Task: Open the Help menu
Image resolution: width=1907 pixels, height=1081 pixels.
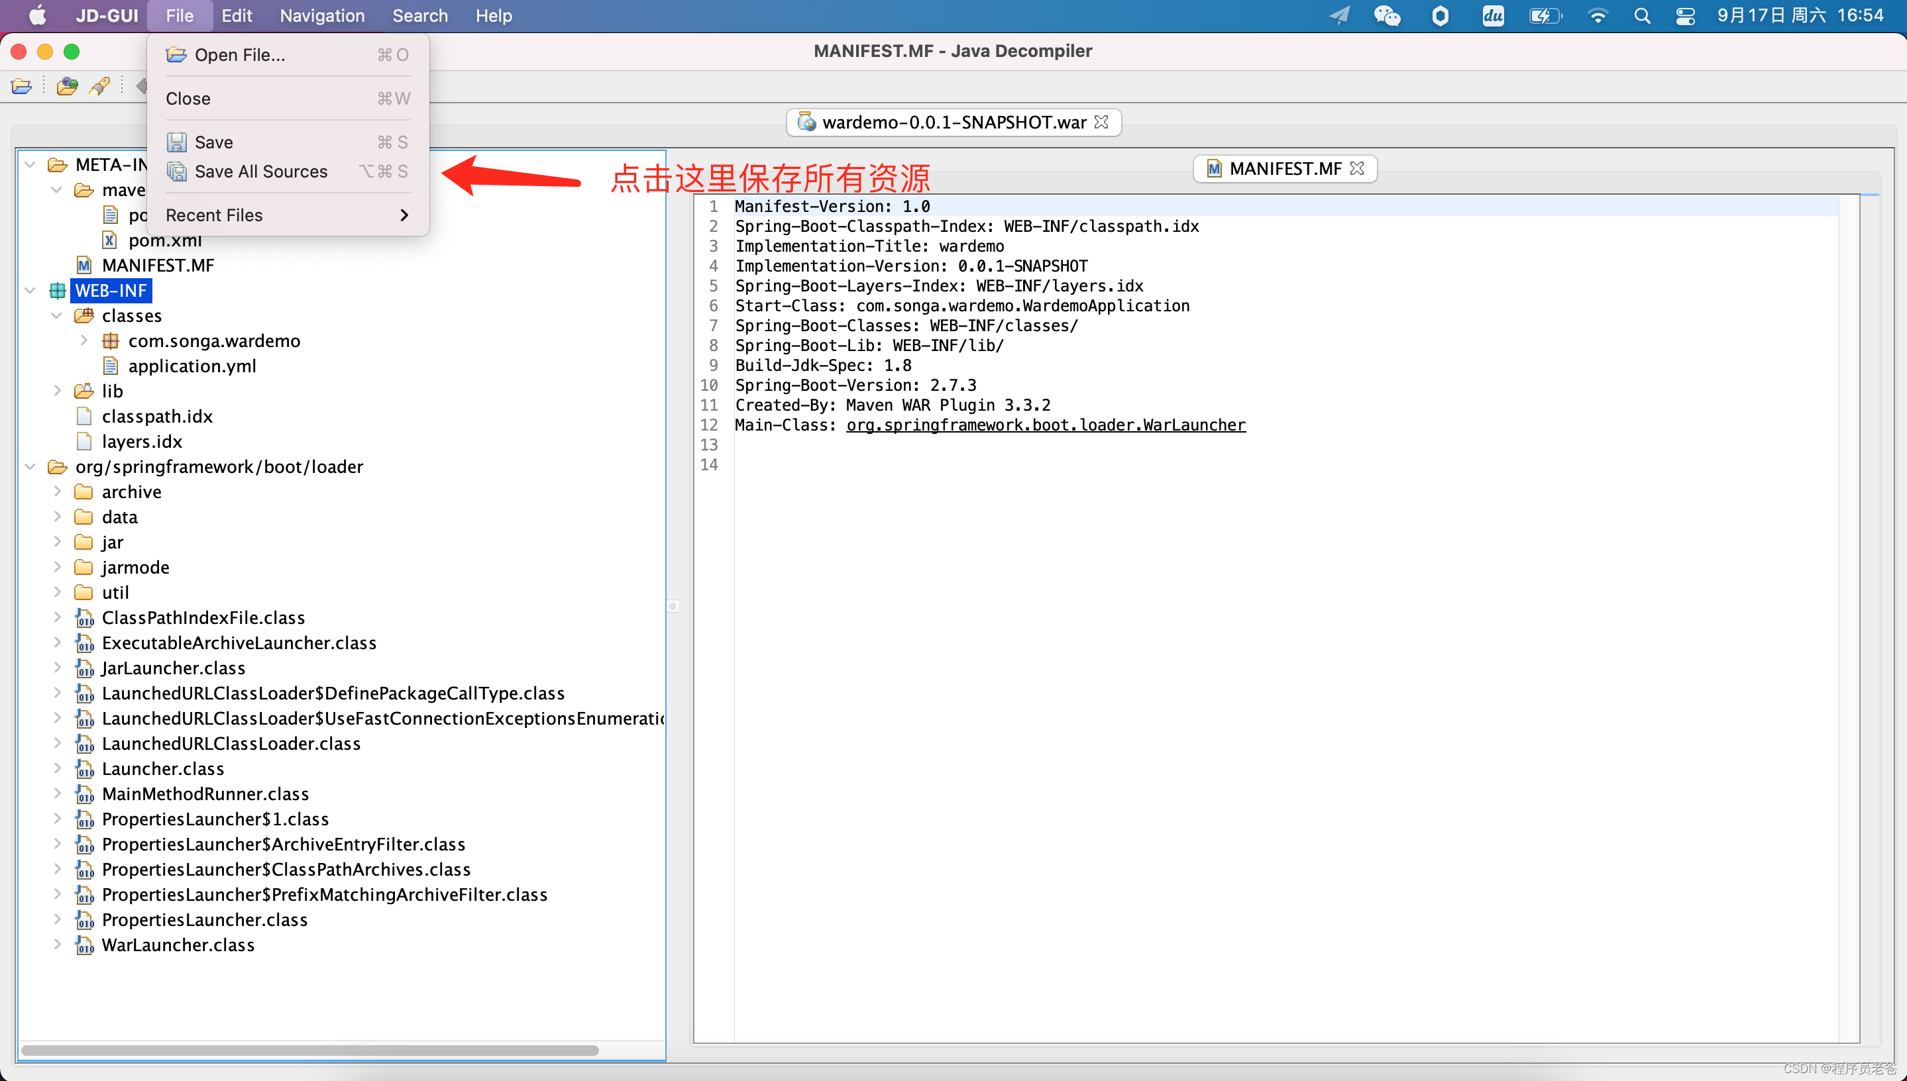Action: [494, 16]
